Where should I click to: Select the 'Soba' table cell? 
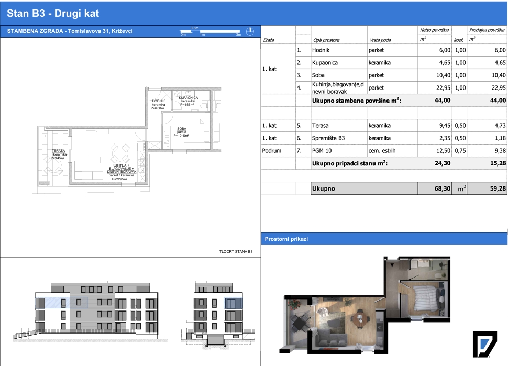[x=339, y=75]
